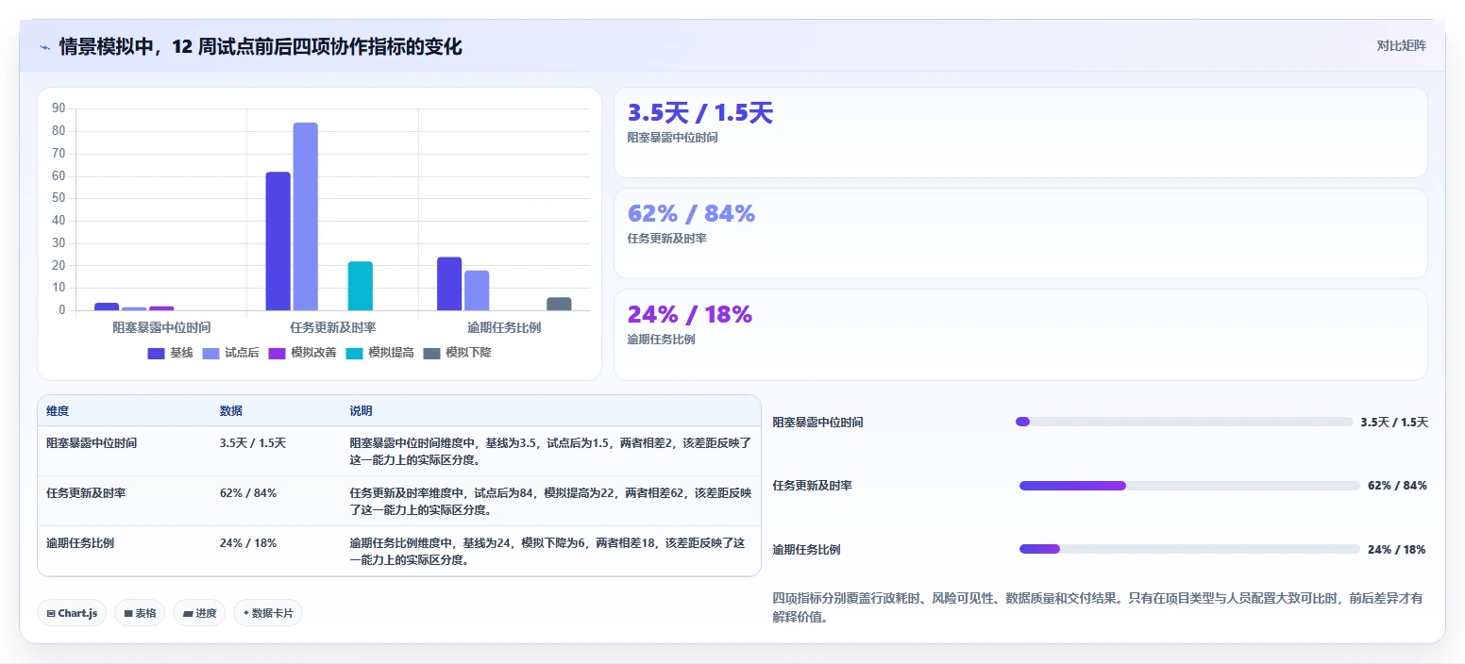Click 阻塞暴露中位时间 in table's first row
The image size is (1465, 664).
click(92, 442)
